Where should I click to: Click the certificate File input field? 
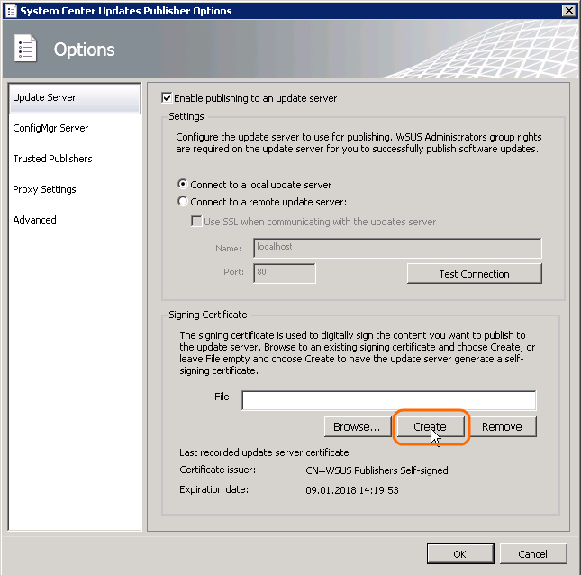[x=388, y=400]
